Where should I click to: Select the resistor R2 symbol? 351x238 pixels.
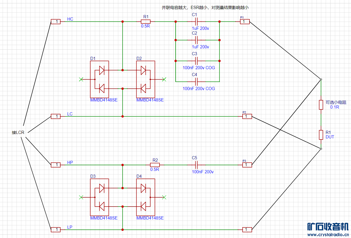click(x=155, y=165)
